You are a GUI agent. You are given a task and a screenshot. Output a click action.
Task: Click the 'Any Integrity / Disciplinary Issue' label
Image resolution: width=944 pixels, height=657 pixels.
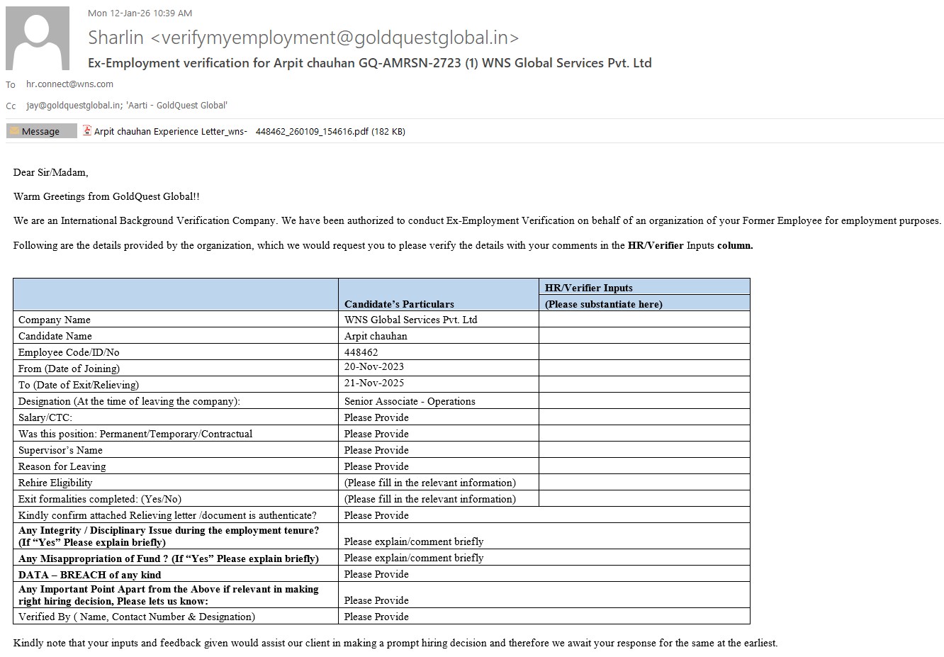[169, 536]
